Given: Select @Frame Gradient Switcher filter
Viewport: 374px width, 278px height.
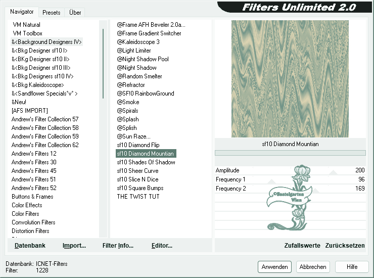Looking at the screenshot, I should tap(149, 33).
